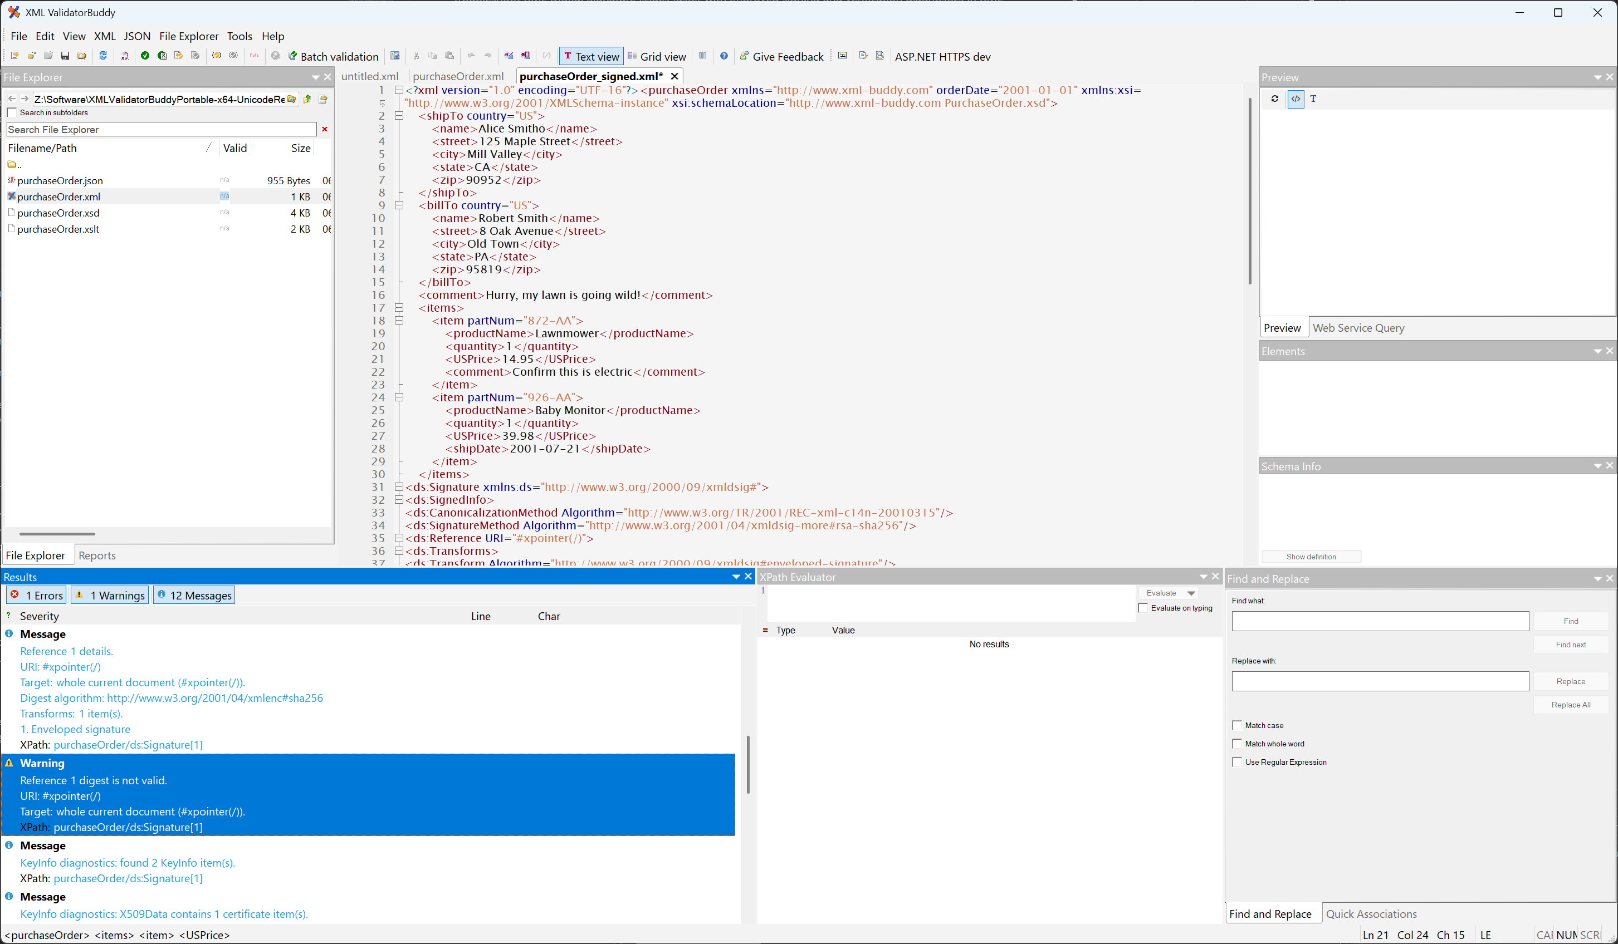The width and height of the screenshot is (1618, 944).
Task: Click the Save (floppy disk) toolbar icon
Action: click(65, 56)
